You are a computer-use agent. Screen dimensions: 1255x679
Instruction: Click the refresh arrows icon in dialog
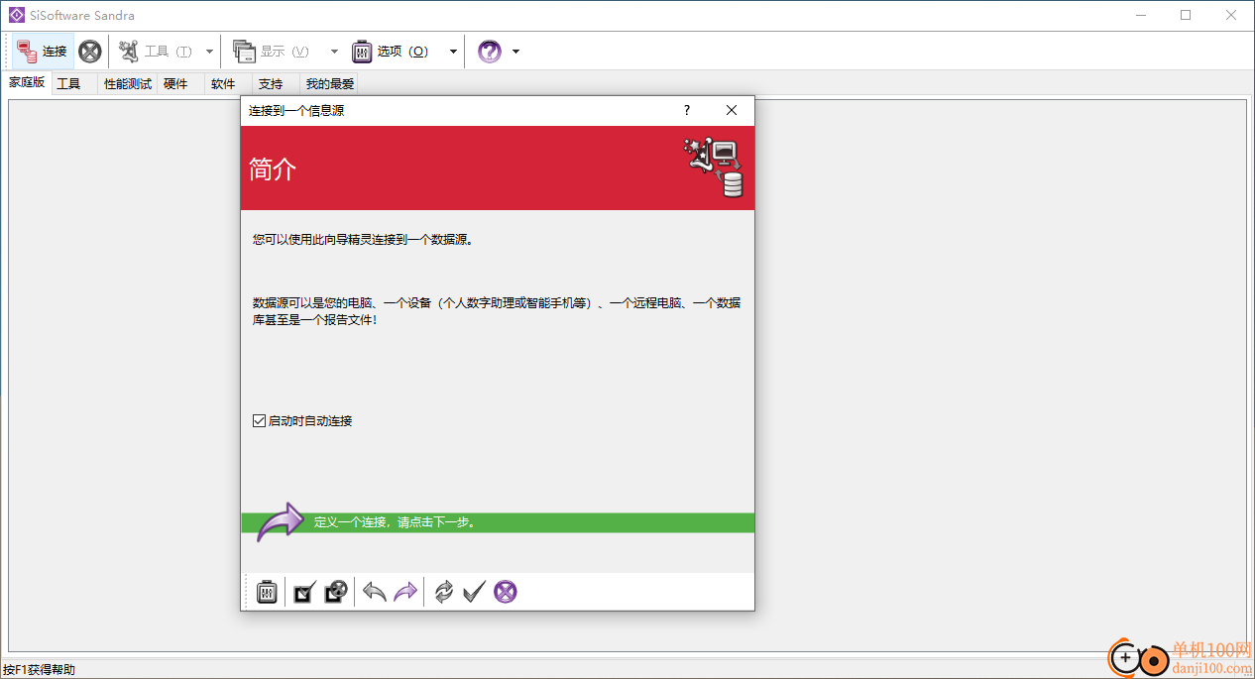click(x=444, y=592)
